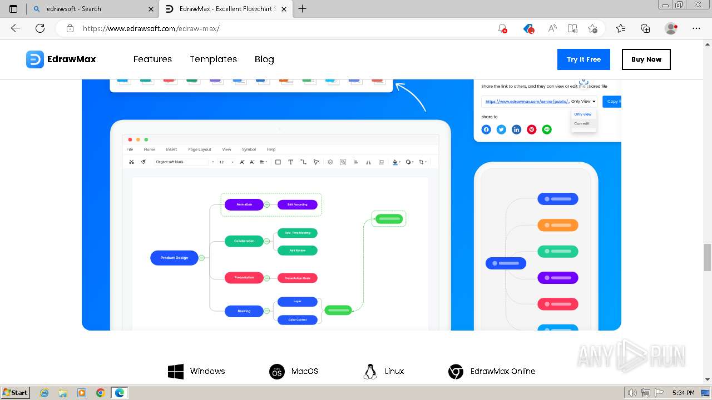Click the EdrawMax logo
Screen dimensions: 712x400
(x=61, y=59)
